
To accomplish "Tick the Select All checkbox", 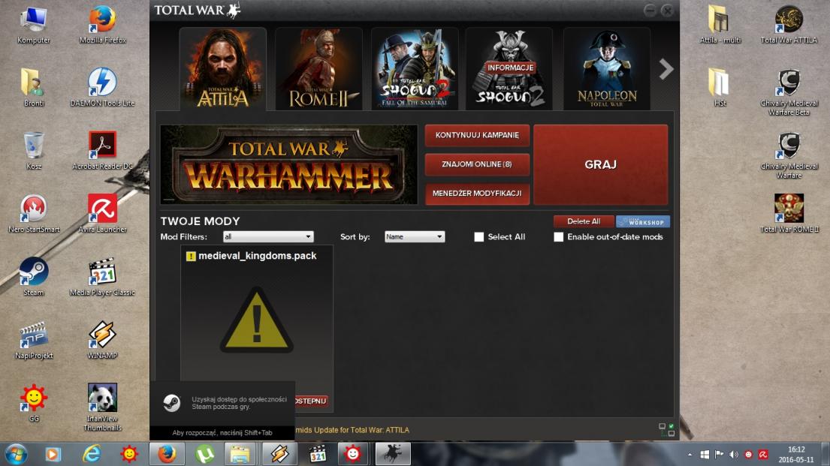I will (x=479, y=237).
